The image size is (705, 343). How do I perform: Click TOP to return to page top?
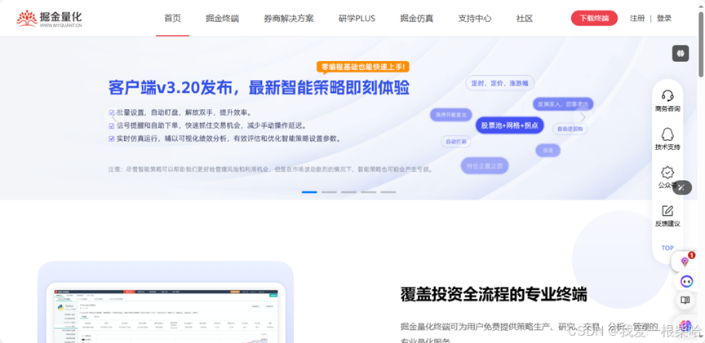[667, 248]
